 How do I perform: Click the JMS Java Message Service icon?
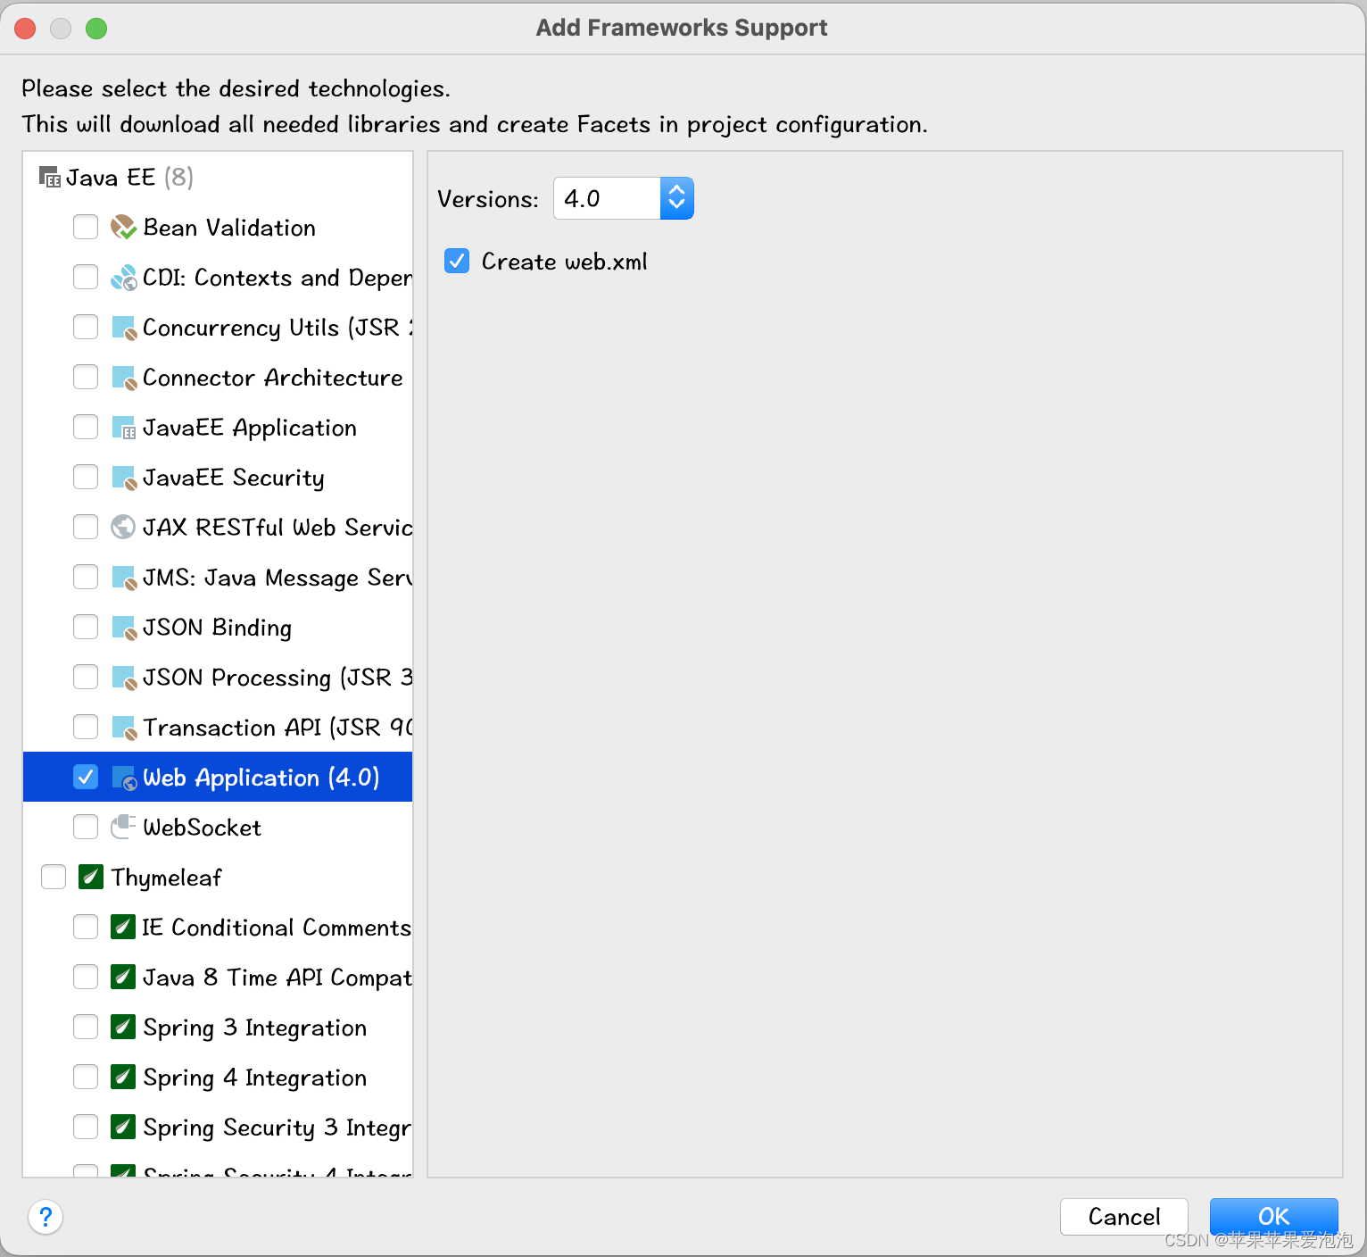pos(123,578)
